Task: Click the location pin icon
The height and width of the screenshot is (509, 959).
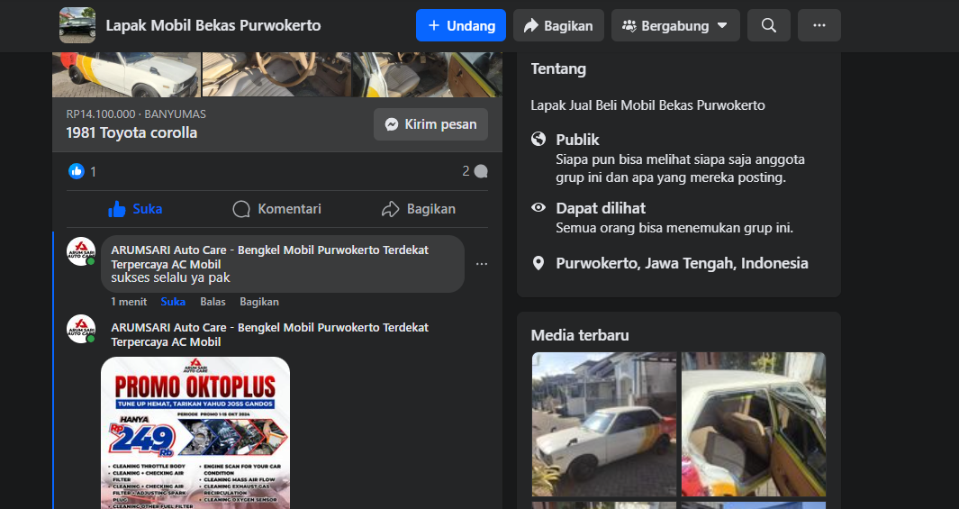Action: [538, 263]
